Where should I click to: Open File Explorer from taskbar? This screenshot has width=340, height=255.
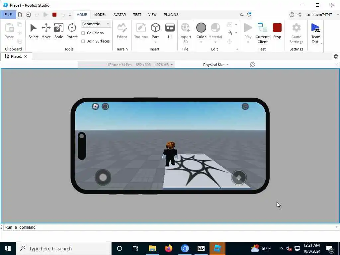coord(152,248)
